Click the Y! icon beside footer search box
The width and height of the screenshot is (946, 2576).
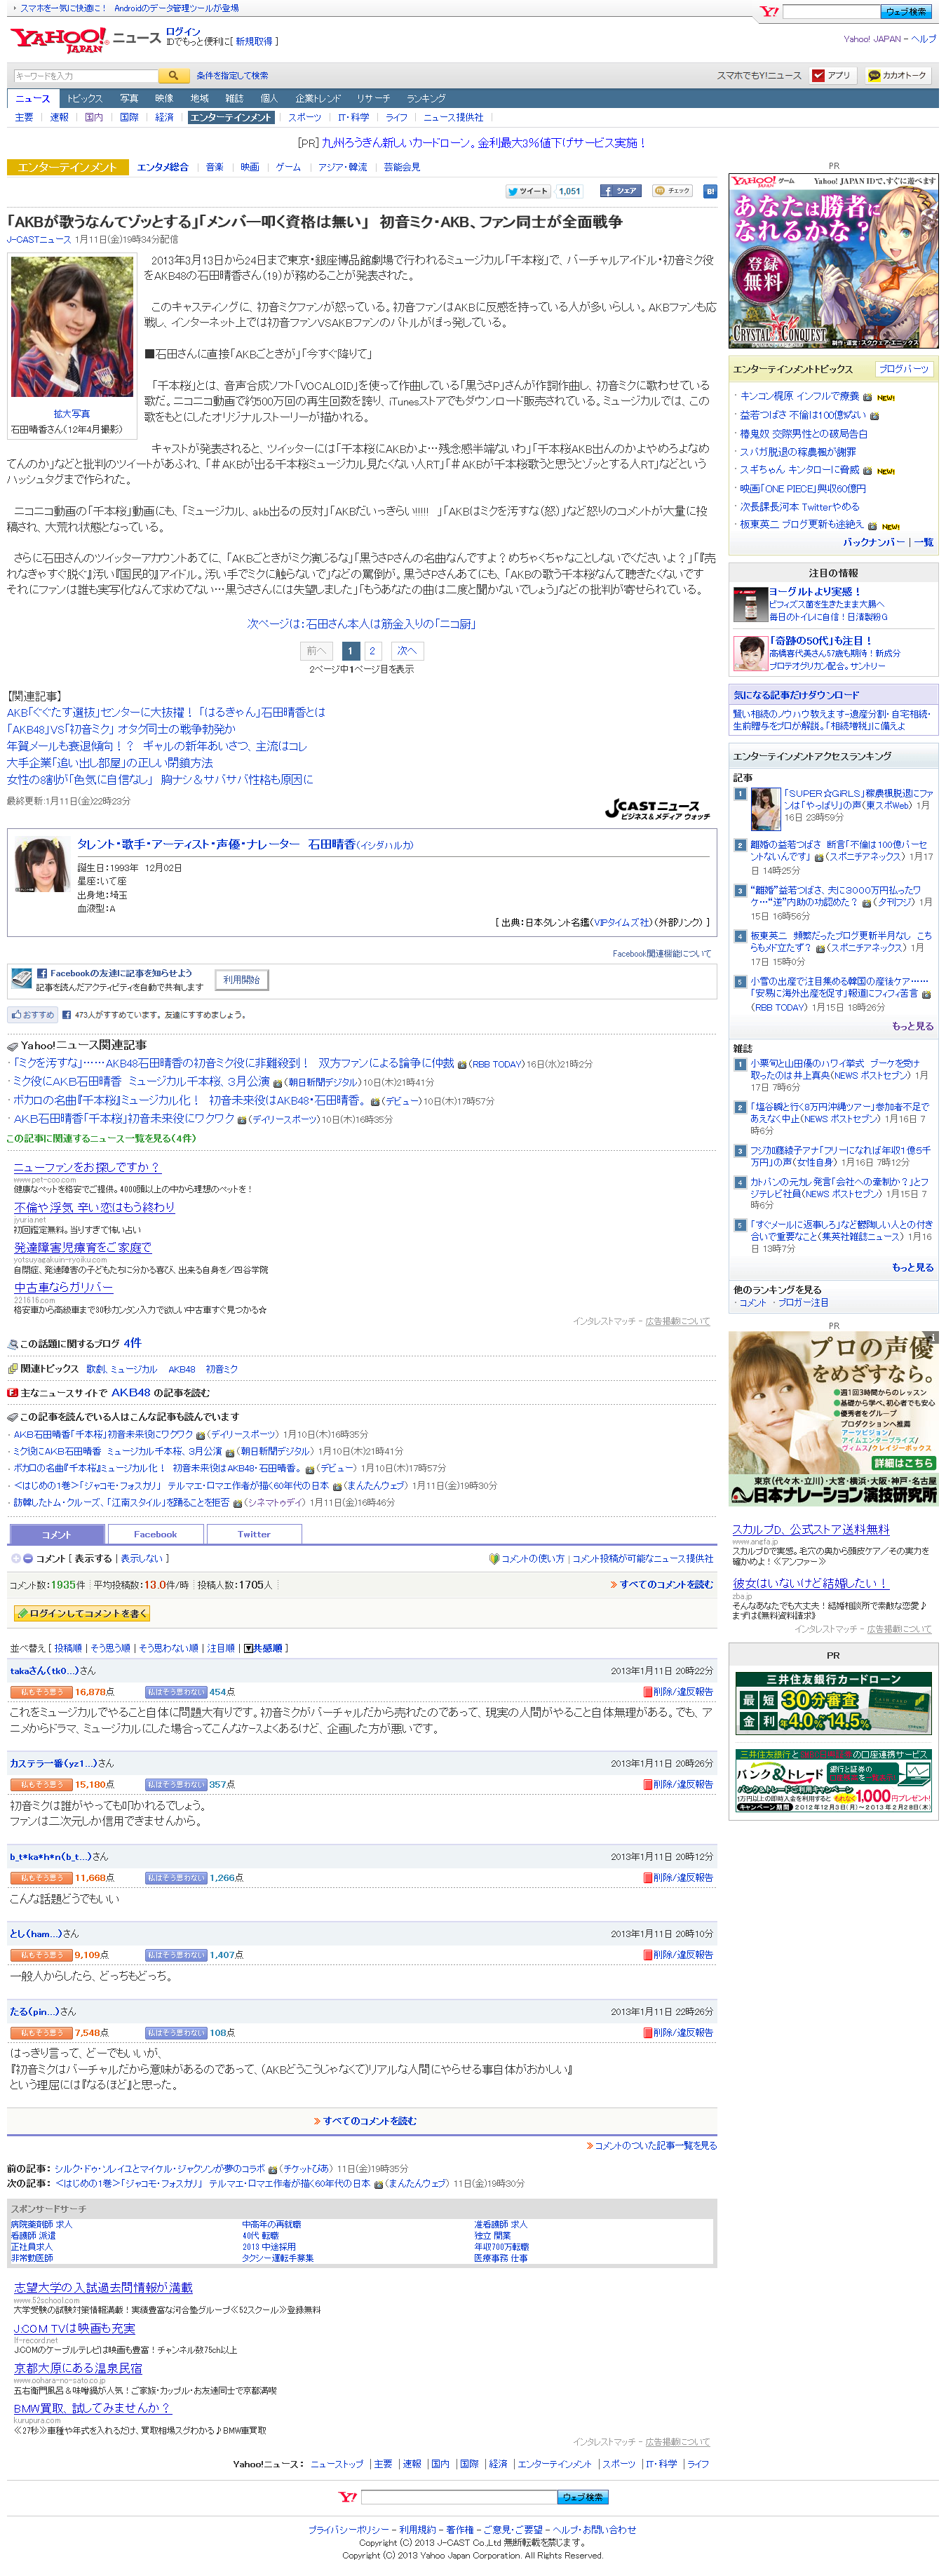(347, 2497)
